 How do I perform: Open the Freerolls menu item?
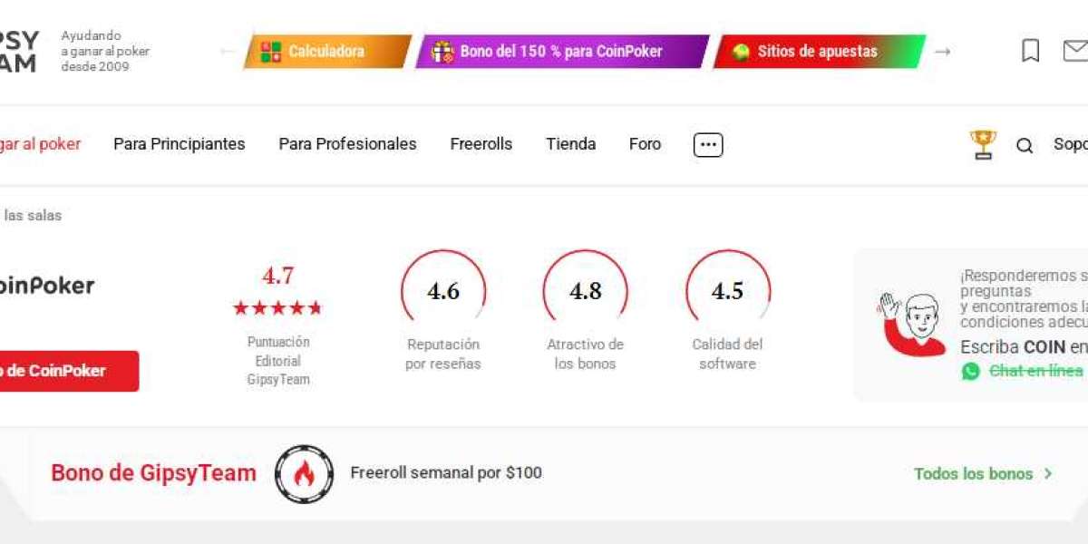pyautogui.click(x=481, y=144)
